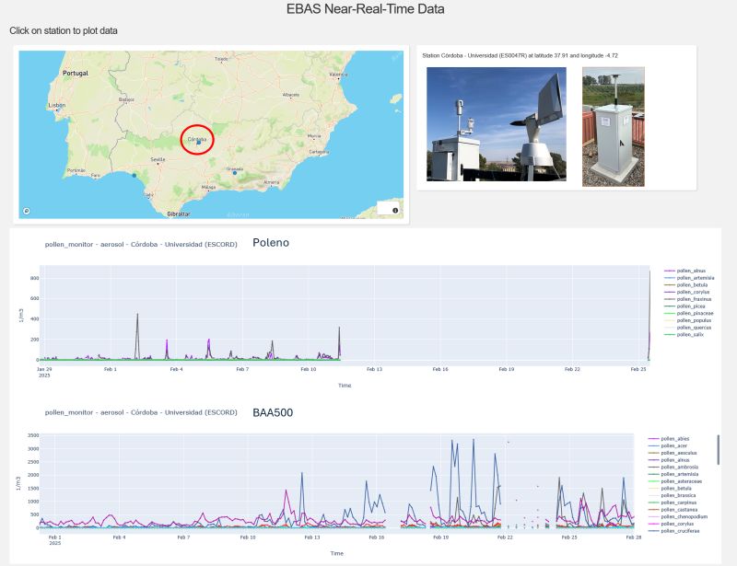
Task: Click the Poleno spike after Feb 10
Action: (339, 343)
